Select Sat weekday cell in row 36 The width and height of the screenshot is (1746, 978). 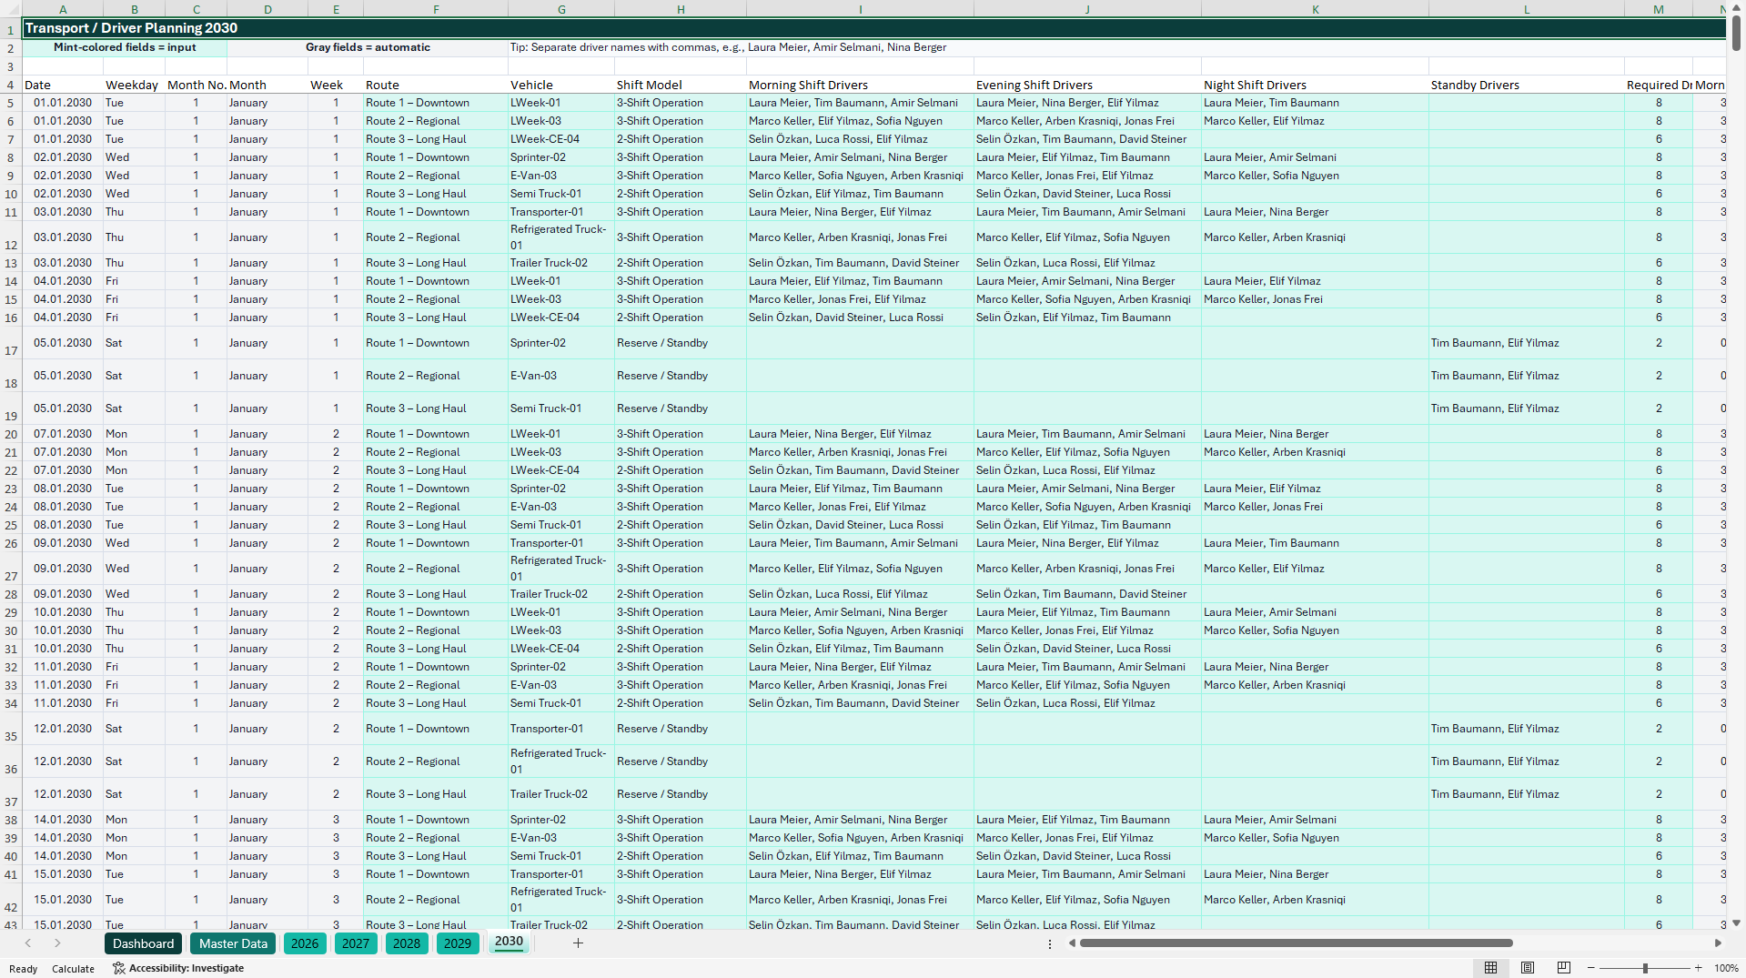(x=134, y=761)
